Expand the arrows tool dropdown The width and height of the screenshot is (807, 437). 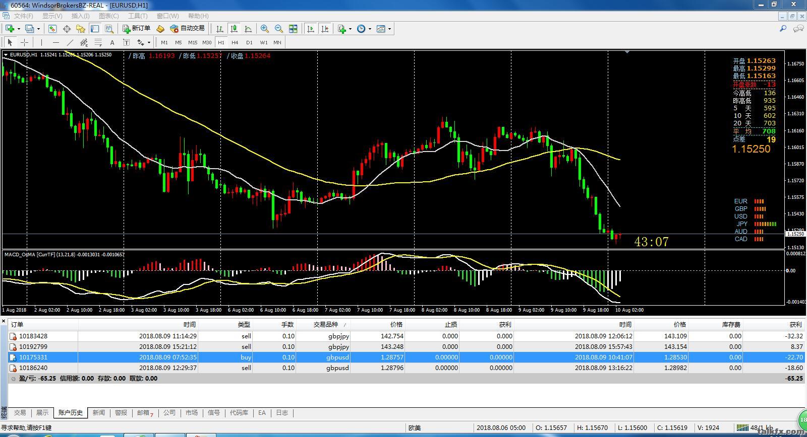click(x=149, y=42)
